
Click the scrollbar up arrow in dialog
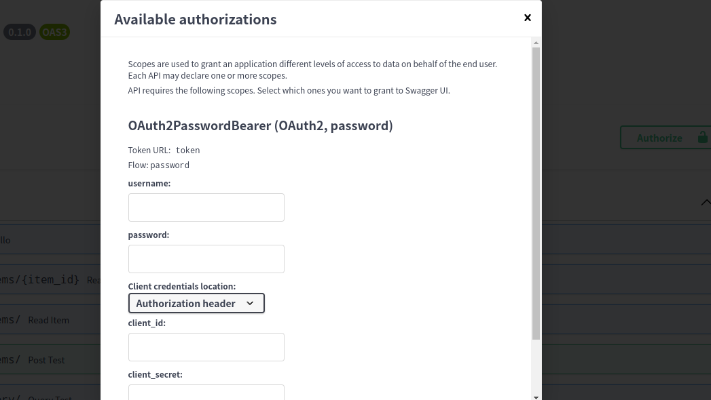pyautogui.click(x=536, y=43)
